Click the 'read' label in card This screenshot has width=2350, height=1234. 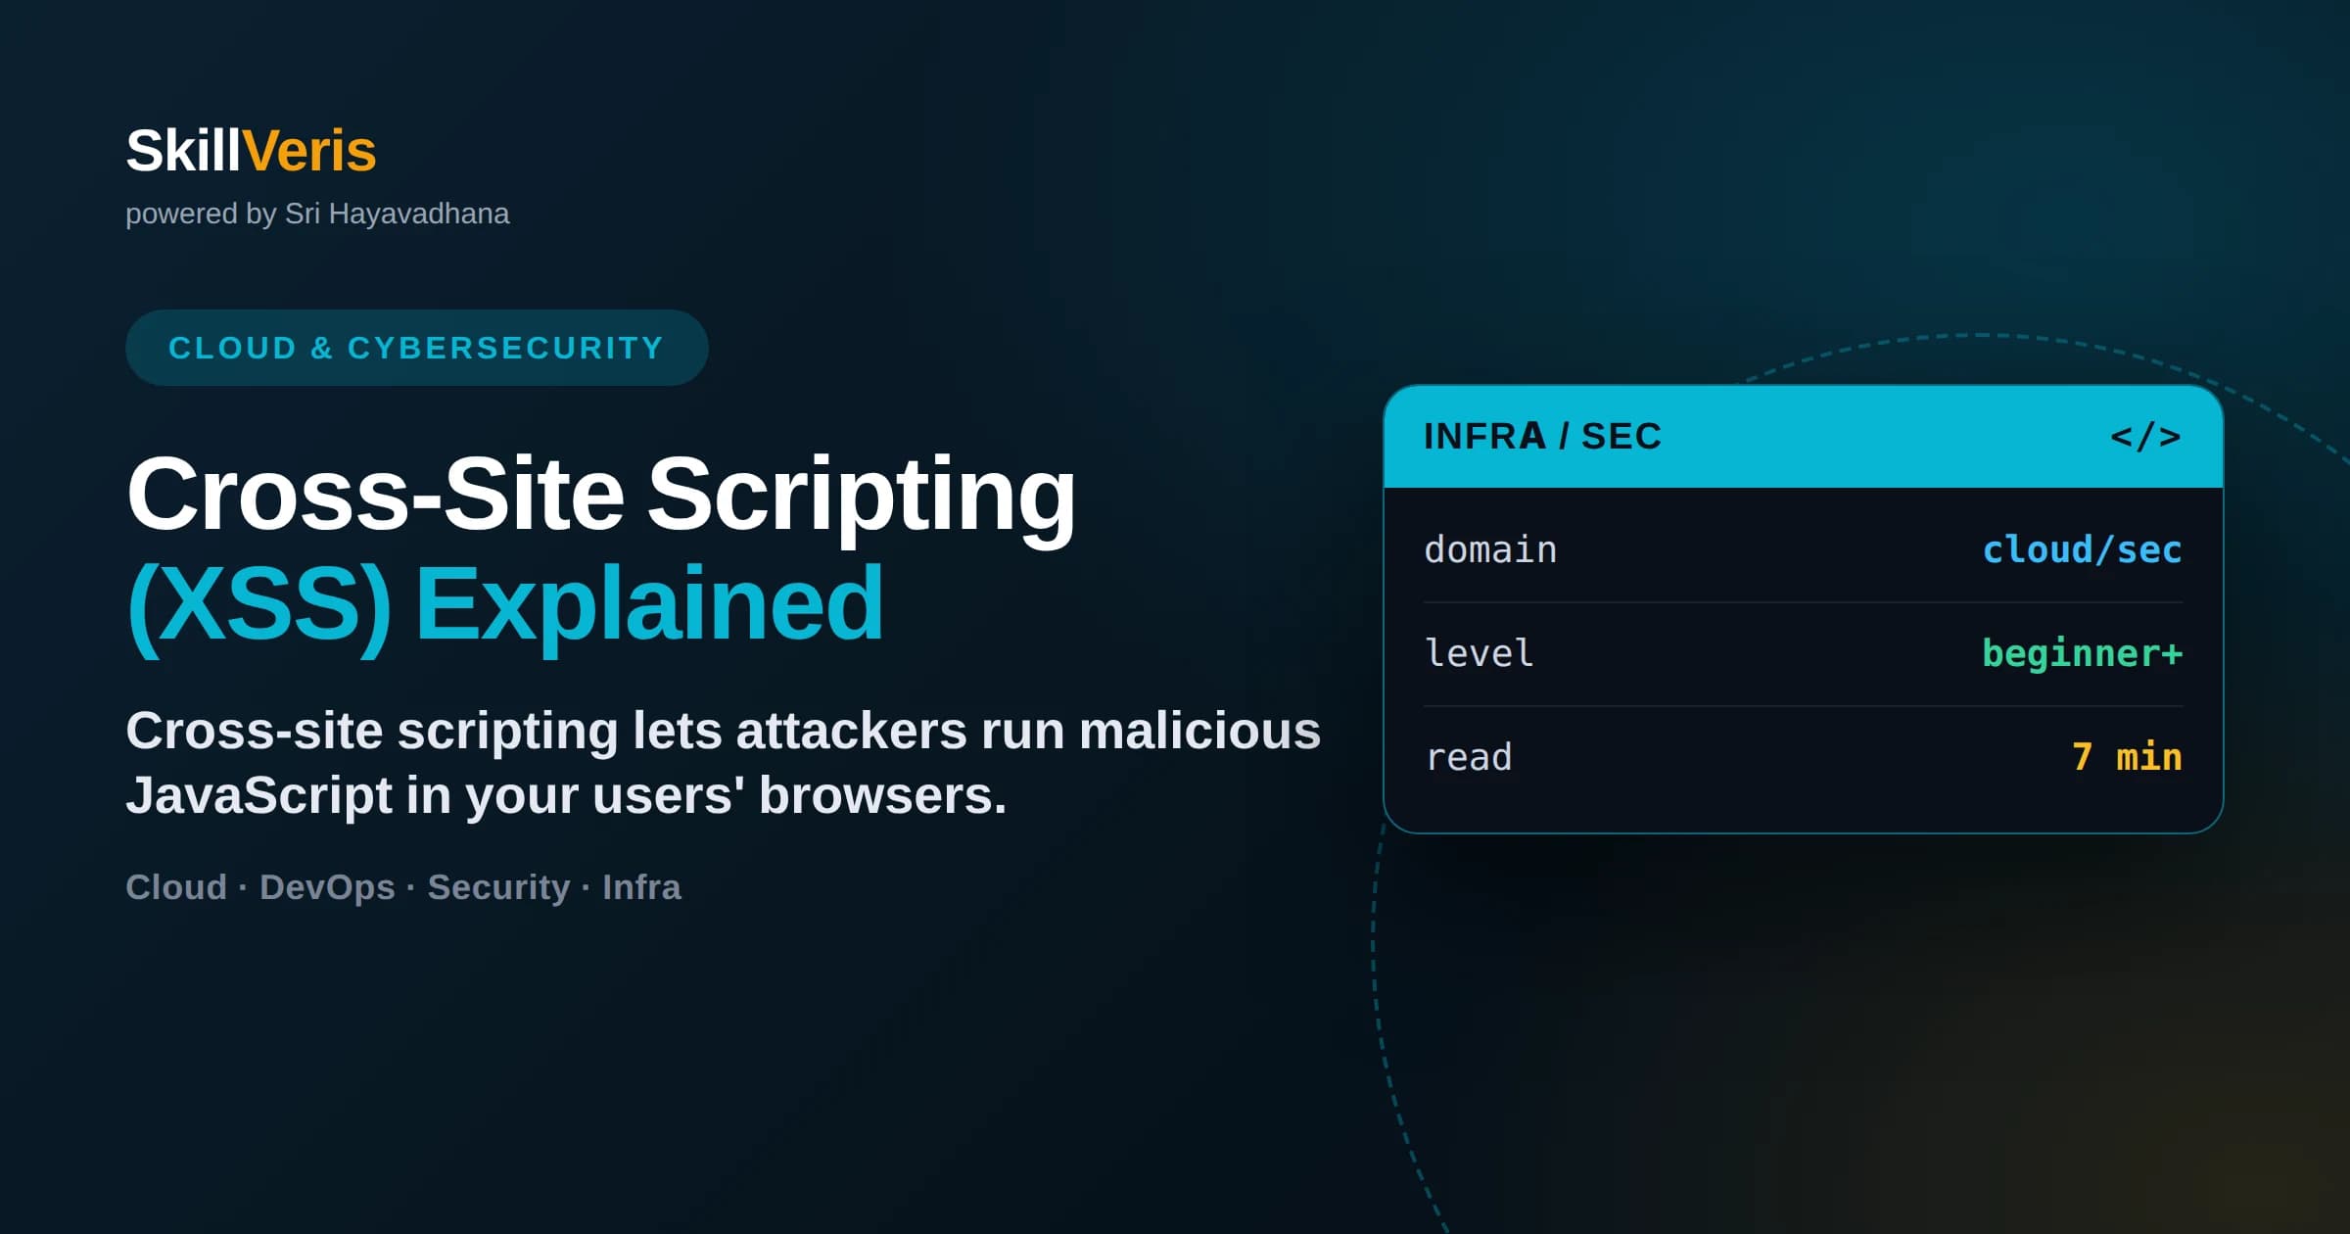[x=1469, y=757]
